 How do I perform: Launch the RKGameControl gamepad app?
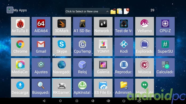(62, 88)
